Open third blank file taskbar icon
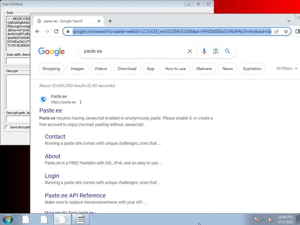The height and width of the screenshot is (225, 300). pos(62,219)
